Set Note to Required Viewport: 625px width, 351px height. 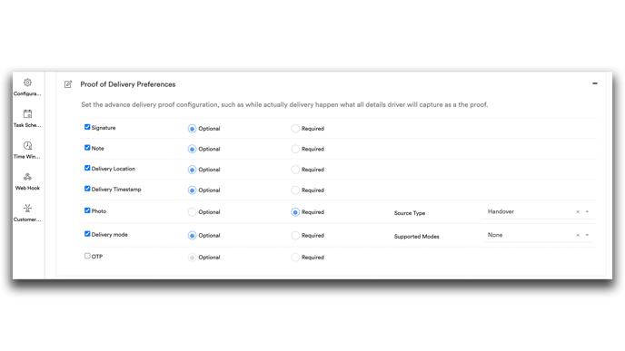click(295, 149)
